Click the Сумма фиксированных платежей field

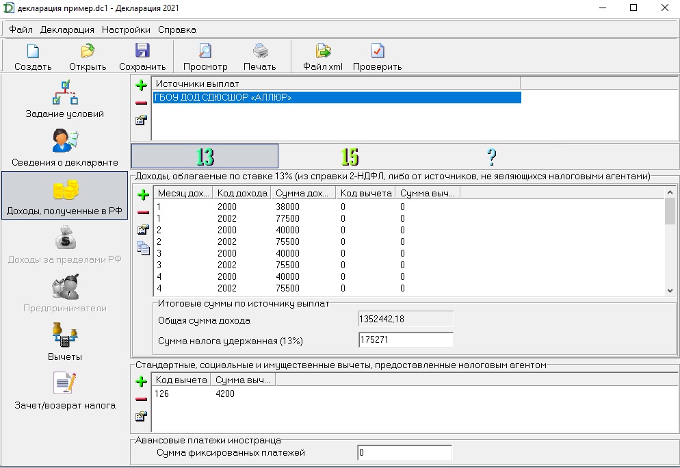[404, 453]
